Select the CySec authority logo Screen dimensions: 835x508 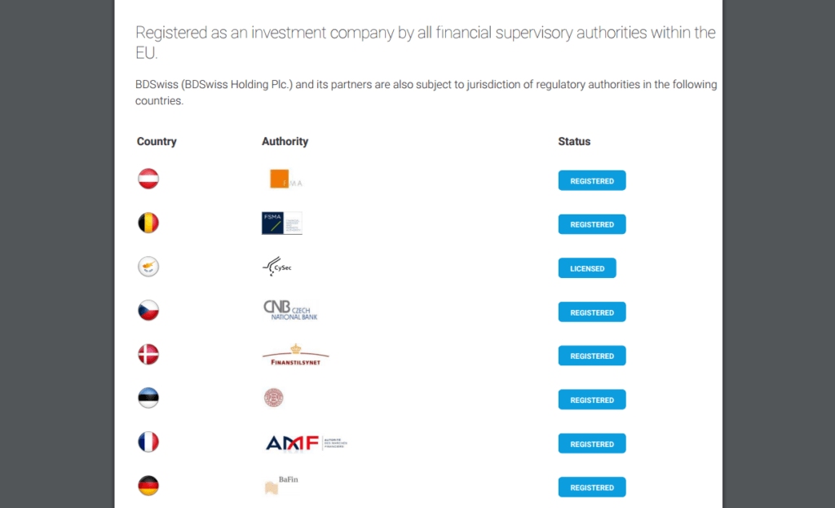pos(277,267)
